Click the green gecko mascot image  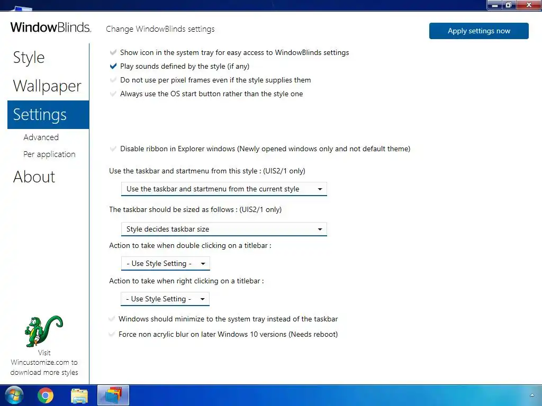tap(43, 331)
